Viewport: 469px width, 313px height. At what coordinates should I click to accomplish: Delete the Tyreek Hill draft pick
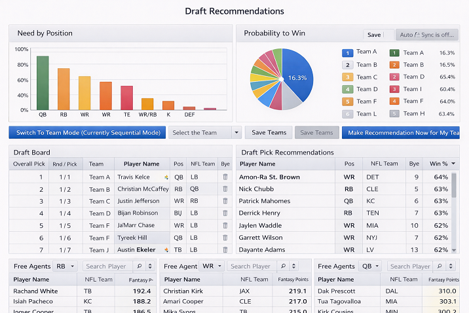225,238
